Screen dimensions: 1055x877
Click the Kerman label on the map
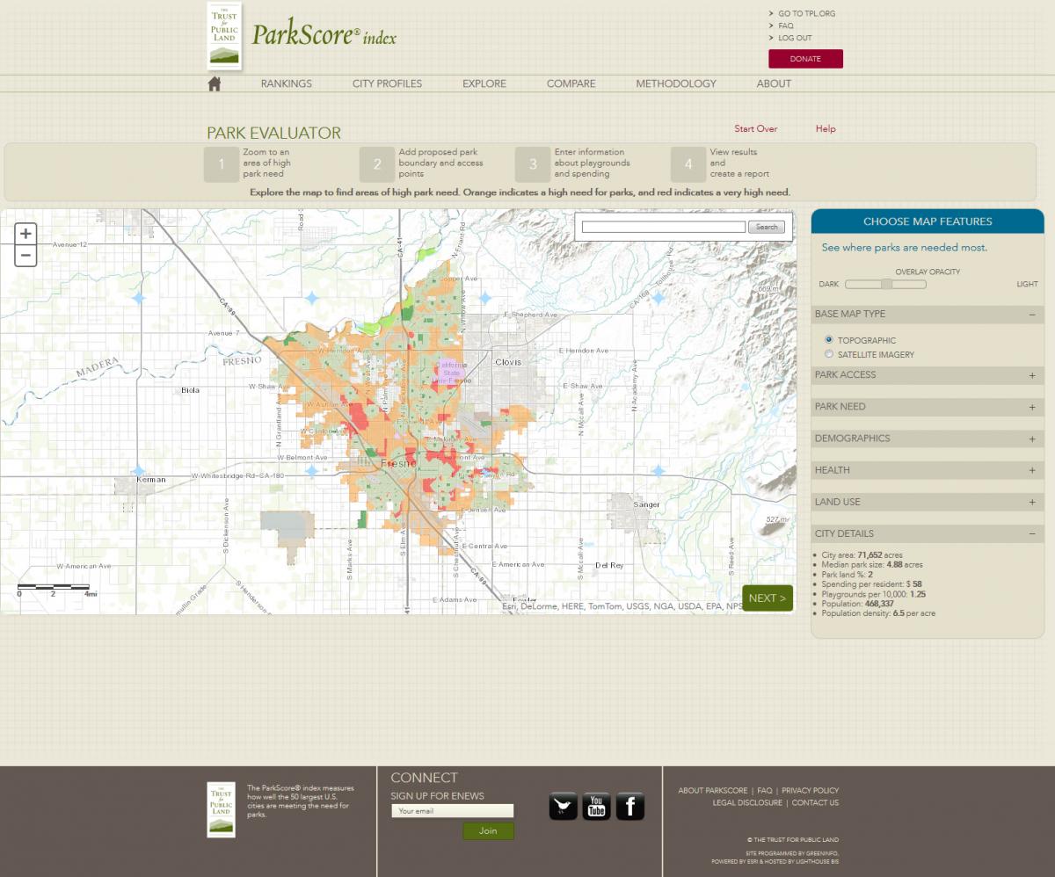[x=150, y=480]
